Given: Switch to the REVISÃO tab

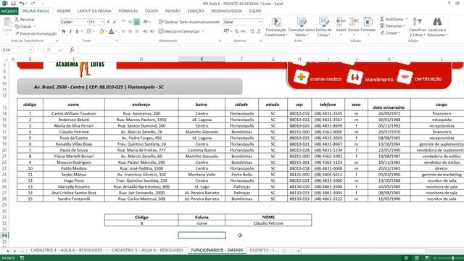Looking at the screenshot, I should pos(173,11).
